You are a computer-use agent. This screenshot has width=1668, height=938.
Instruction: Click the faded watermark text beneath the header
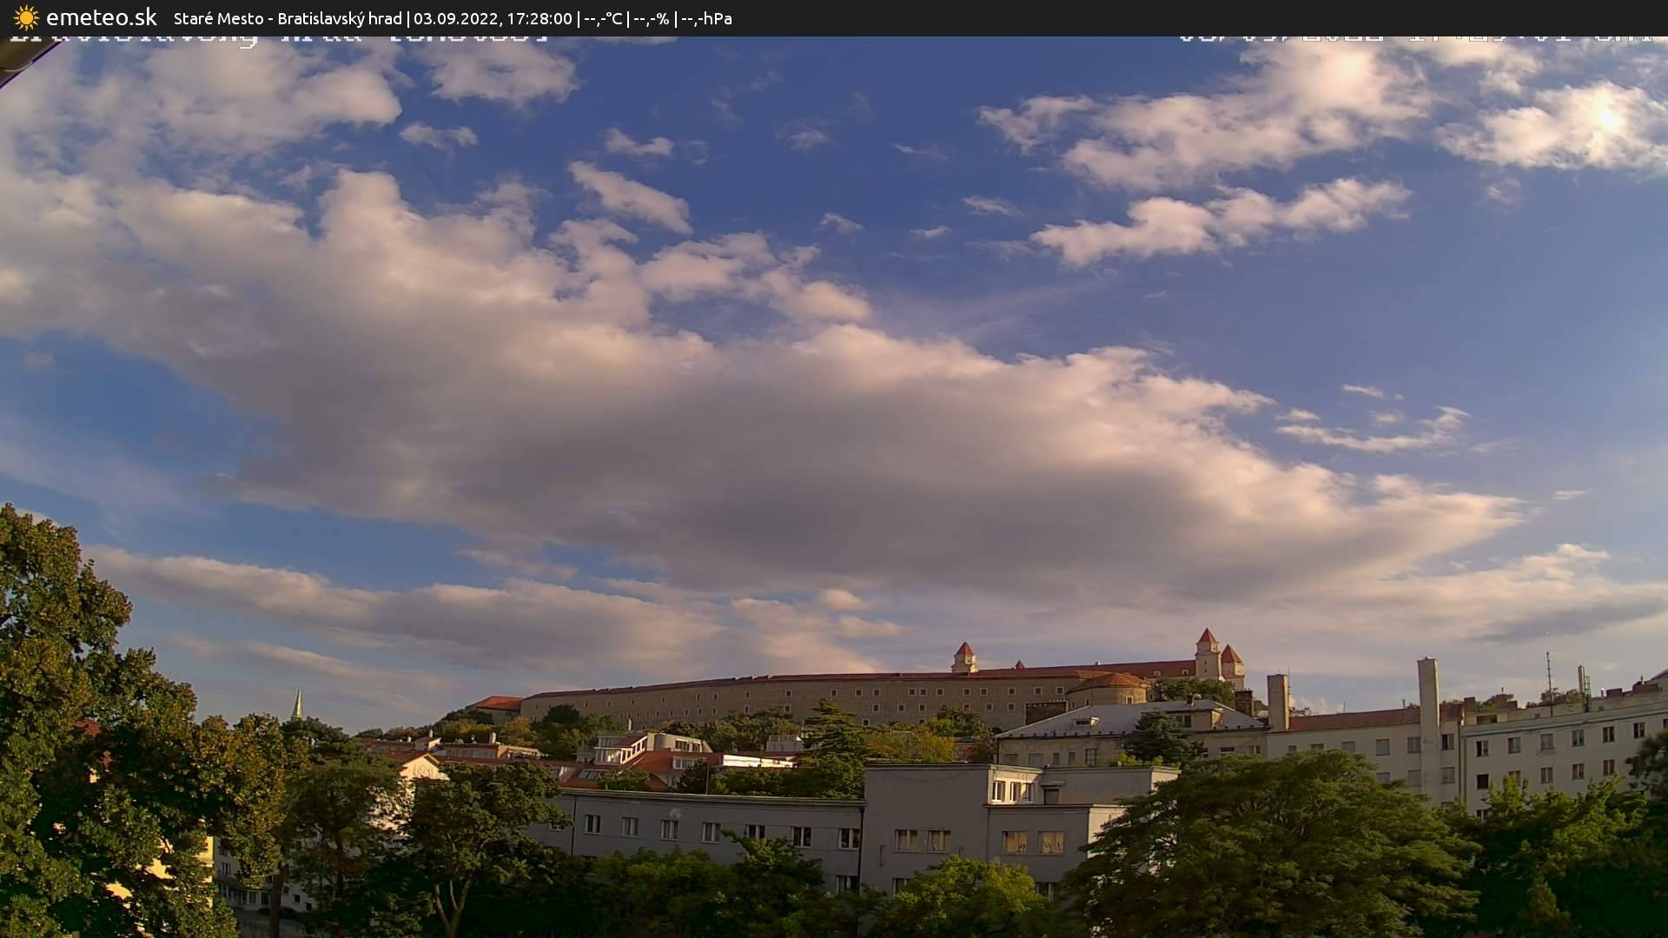278,38
